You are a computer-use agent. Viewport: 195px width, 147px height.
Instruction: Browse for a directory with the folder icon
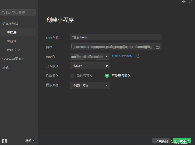(158, 47)
